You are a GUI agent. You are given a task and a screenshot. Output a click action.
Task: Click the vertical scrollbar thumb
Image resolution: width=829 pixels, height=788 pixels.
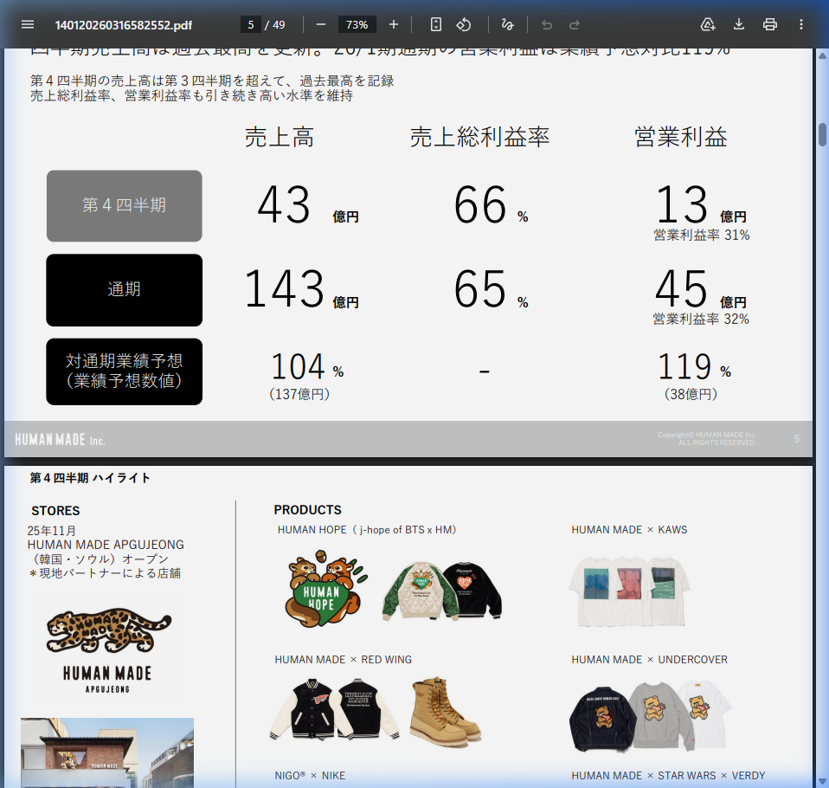point(822,134)
